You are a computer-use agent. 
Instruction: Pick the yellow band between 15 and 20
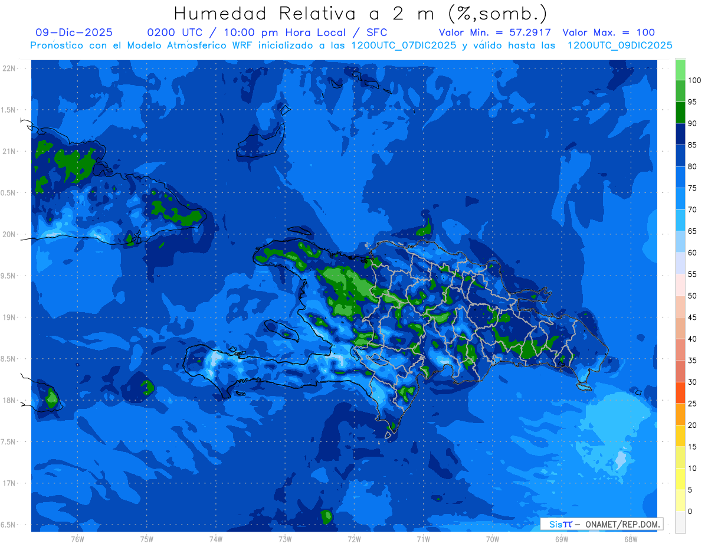[680, 435]
